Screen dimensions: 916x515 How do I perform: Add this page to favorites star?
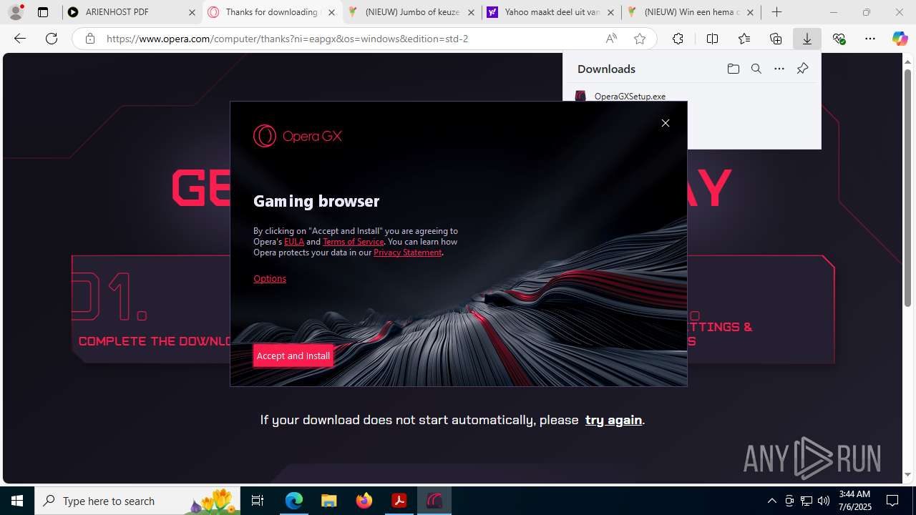[640, 39]
